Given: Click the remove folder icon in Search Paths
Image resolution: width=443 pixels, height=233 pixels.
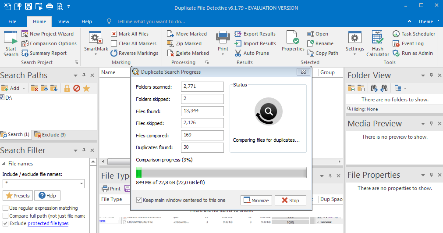Looking at the screenshot, I should tap(35, 89).
